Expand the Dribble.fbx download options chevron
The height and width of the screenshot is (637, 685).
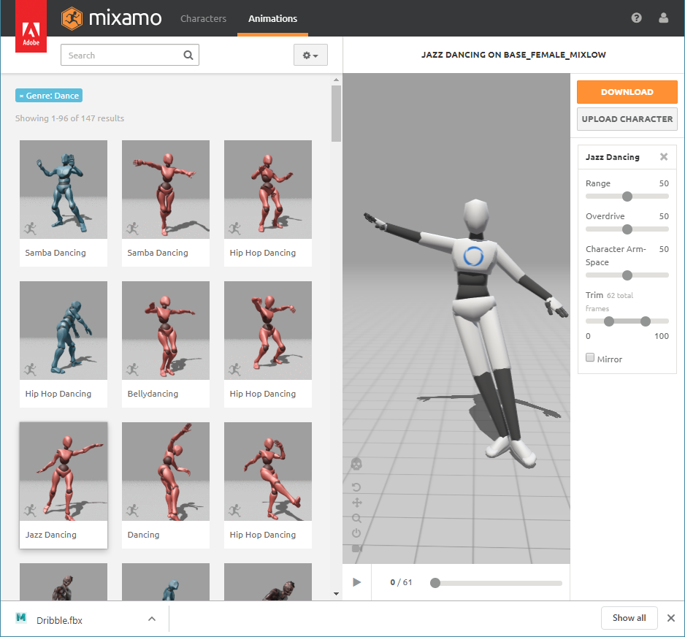[152, 619]
